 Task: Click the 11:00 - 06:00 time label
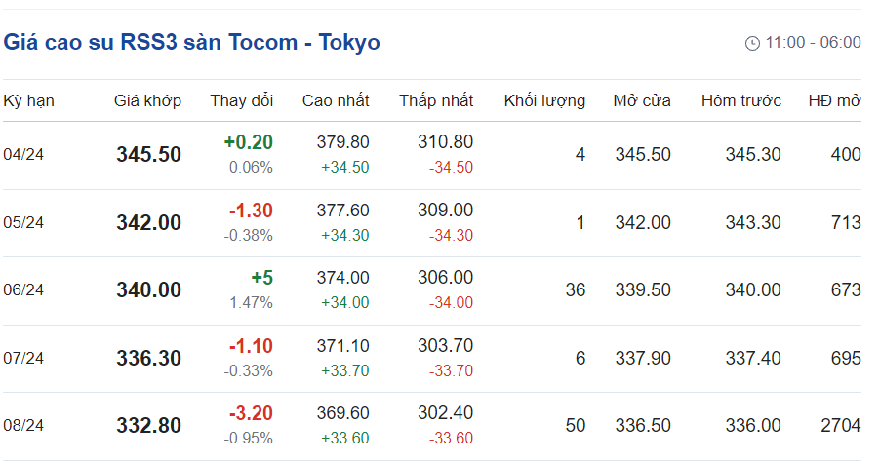click(x=813, y=43)
